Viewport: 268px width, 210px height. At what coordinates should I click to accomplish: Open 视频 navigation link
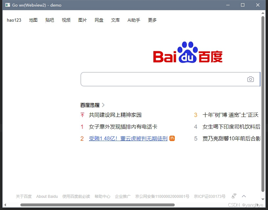[x=66, y=20]
